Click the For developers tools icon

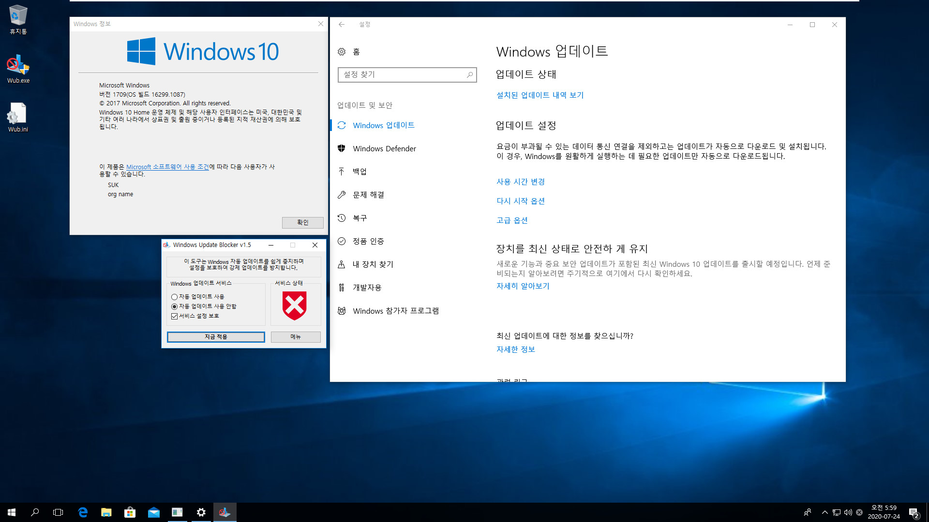[342, 288]
